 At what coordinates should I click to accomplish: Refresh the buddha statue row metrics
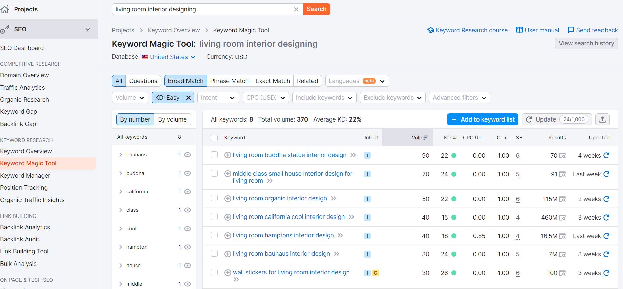606,155
